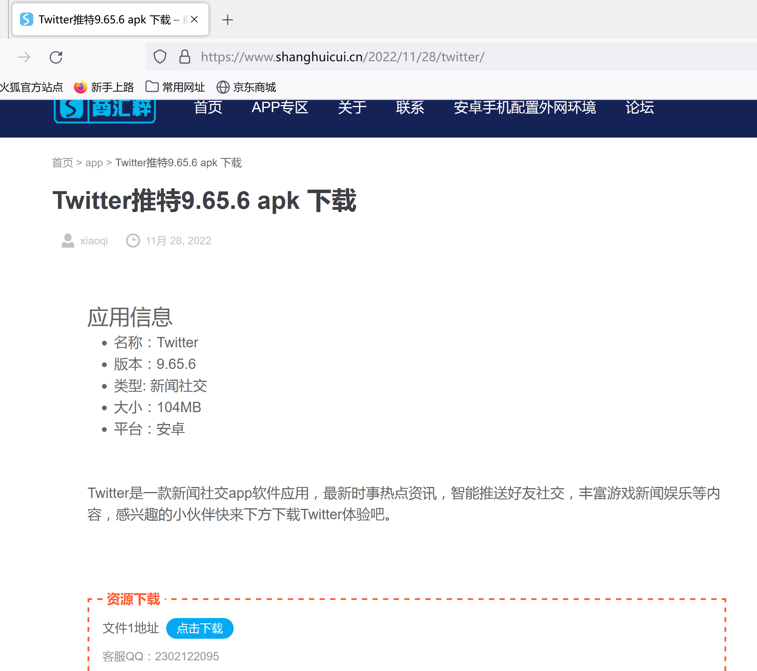Viewport: 757px width, 671px height.
Task: Click the 类型: 新闻社交 list item
Action: coord(160,386)
